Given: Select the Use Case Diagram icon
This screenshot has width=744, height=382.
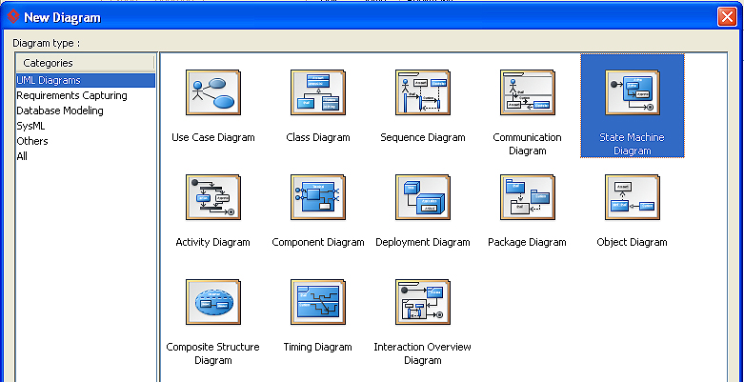Looking at the screenshot, I should [213, 92].
